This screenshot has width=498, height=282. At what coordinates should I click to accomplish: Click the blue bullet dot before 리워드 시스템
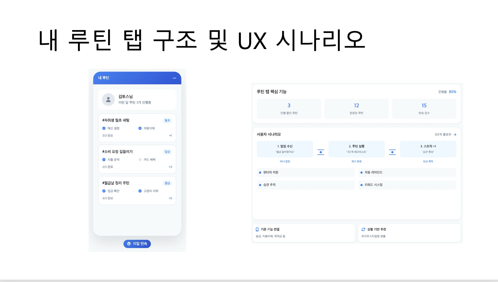point(362,185)
